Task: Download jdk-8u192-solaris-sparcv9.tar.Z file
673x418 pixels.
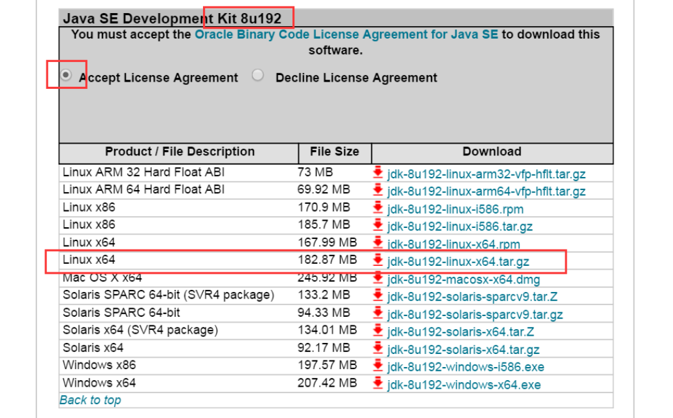Action: (x=472, y=297)
